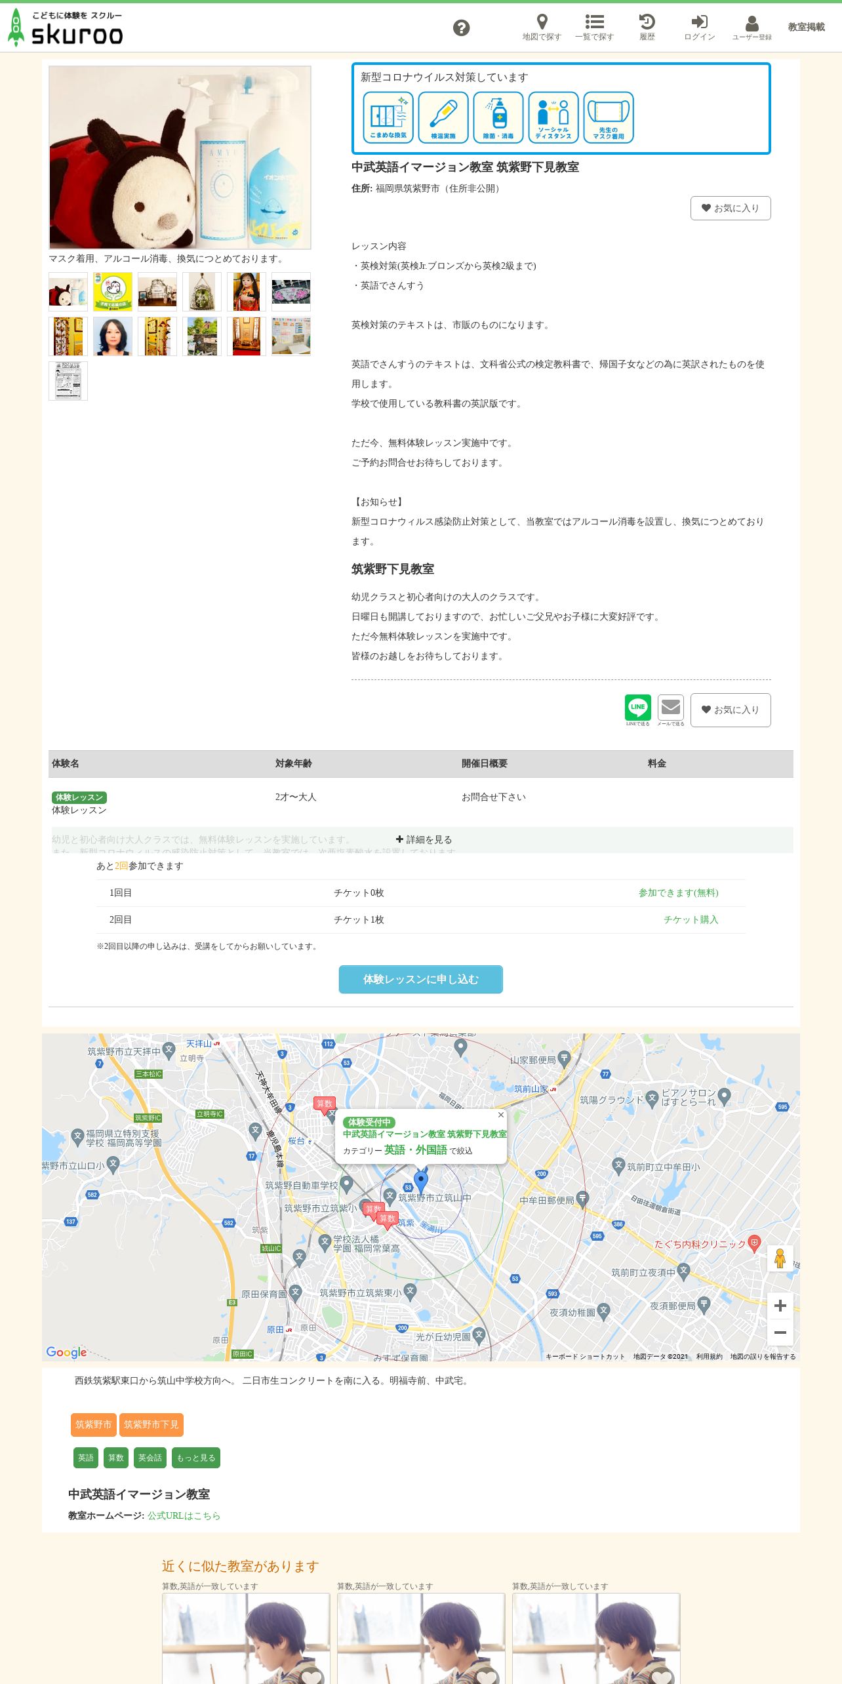Zoom out the map with minus
842x1684 pixels.
coord(780,1333)
